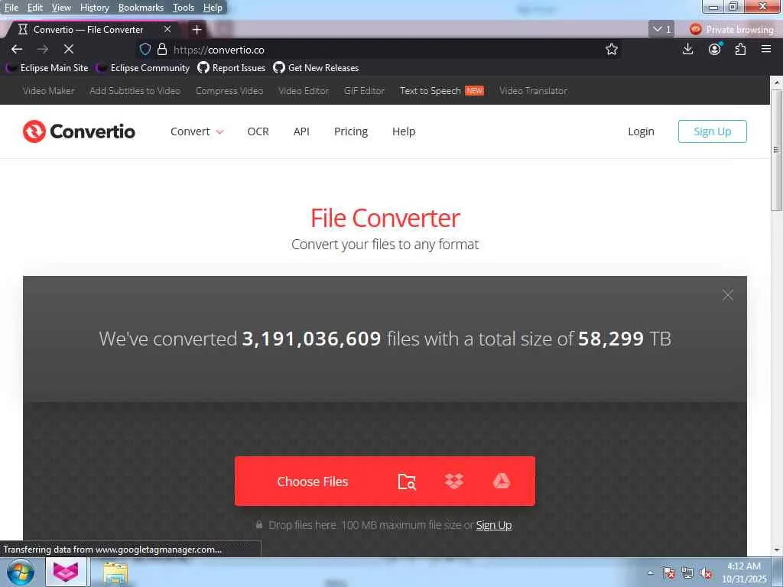Open the API page link

301,131
